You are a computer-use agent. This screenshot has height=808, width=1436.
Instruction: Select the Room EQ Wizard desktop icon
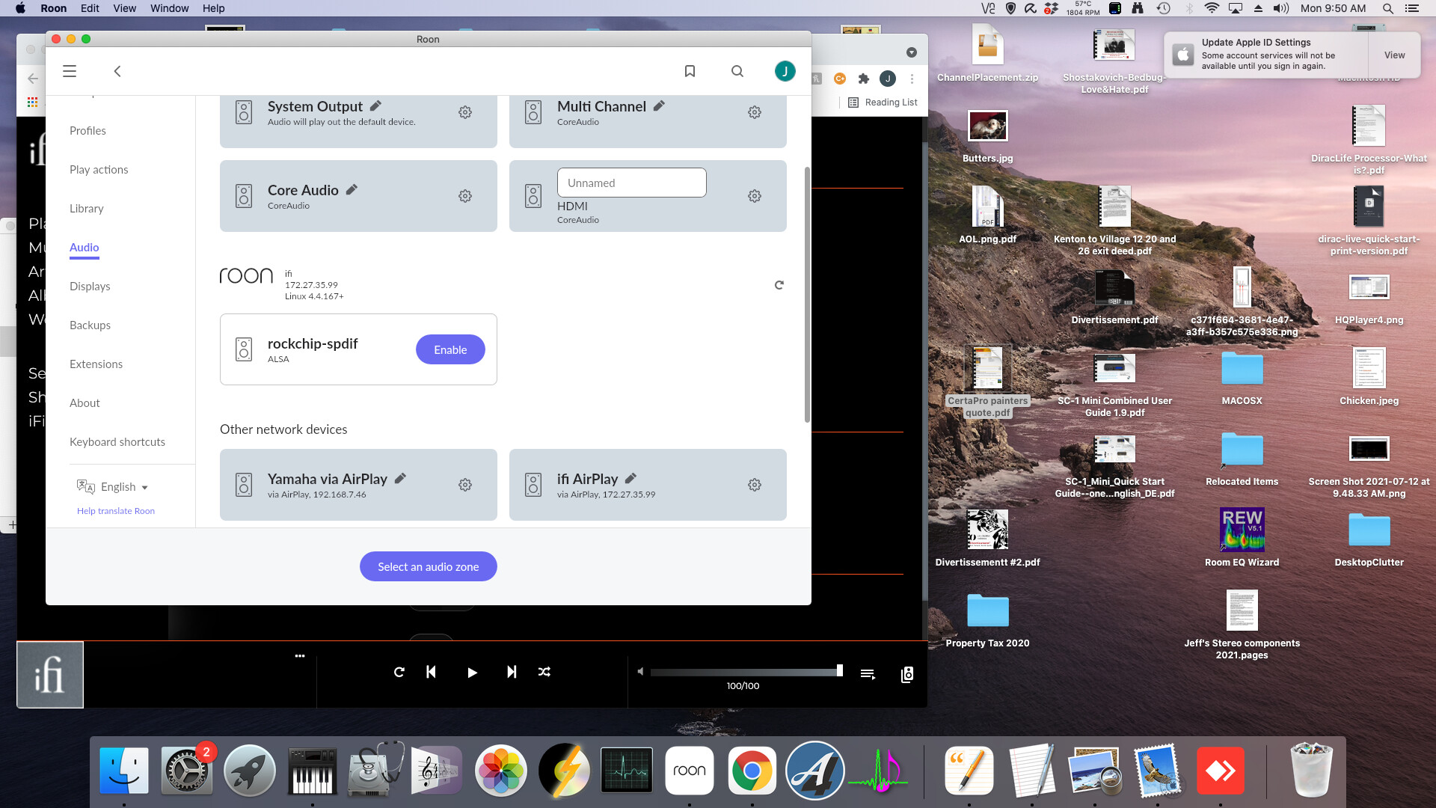[x=1242, y=538]
